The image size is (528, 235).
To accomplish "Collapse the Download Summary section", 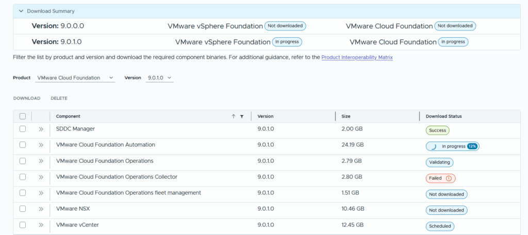I will [21, 11].
